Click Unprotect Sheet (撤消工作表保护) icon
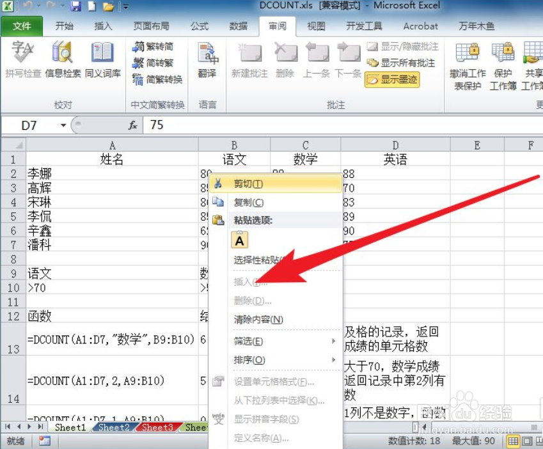Viewport: 543px width, 449px height. [x=468, y=66]
